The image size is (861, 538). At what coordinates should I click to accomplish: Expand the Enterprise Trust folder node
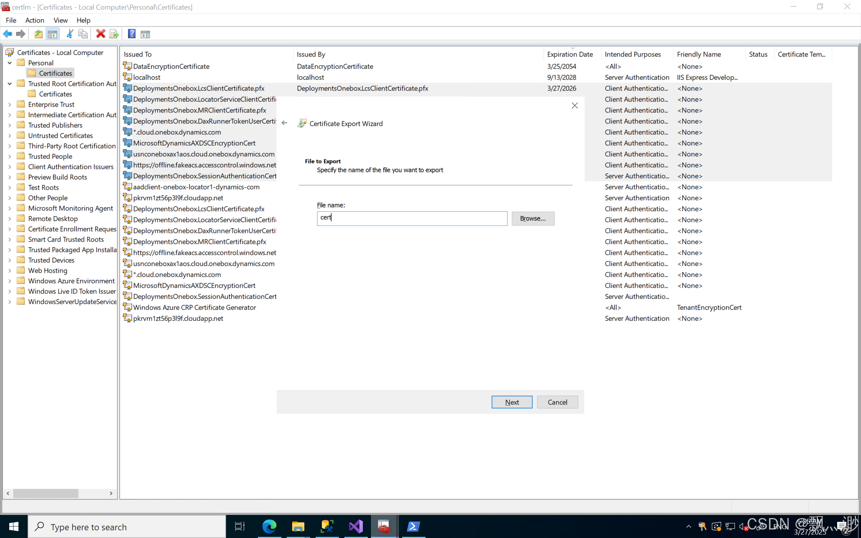pos(10,105)
